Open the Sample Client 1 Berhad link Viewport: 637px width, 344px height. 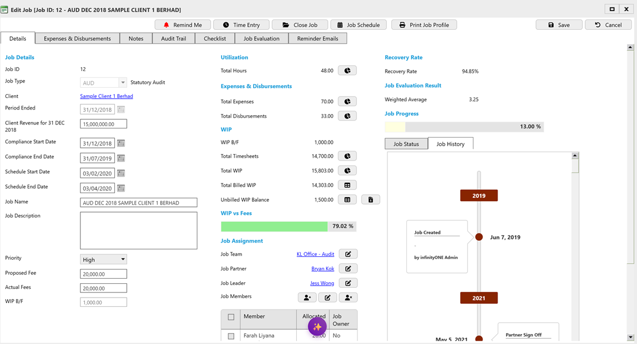(x=106, y=96)
